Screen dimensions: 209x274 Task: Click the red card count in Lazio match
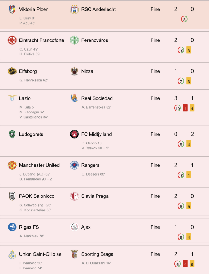click(185, 109)
